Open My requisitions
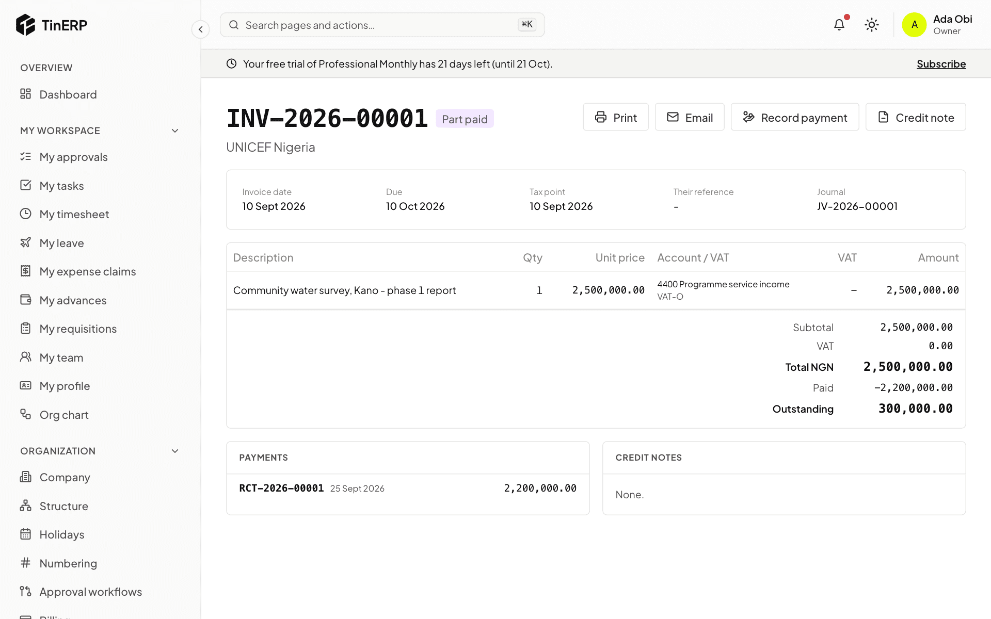 [x=100, y=329]
